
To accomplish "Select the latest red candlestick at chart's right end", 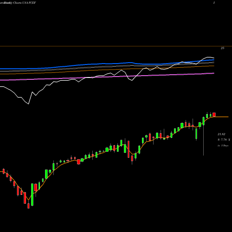I will (x=214, y=115).
